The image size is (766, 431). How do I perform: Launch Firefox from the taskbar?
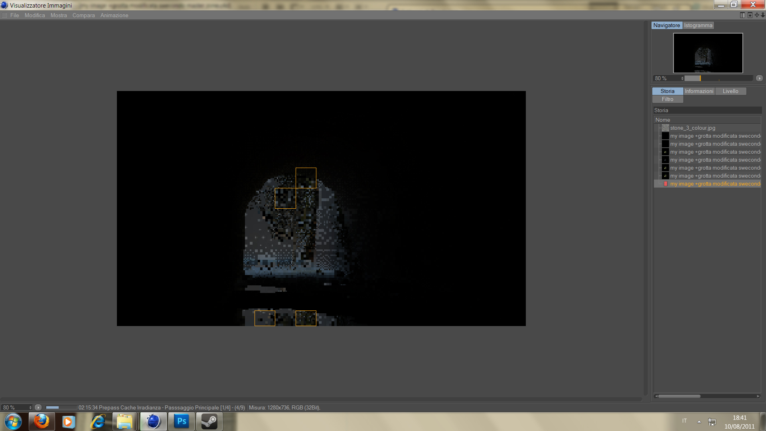click(41, 421)
